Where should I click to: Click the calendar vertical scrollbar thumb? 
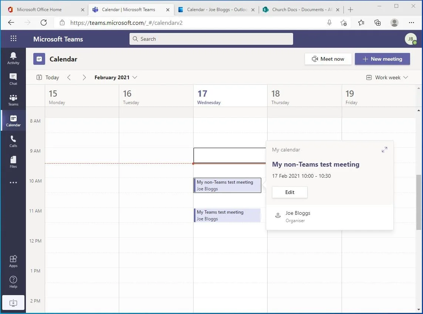pyautogui.click(x=419, y=203)
